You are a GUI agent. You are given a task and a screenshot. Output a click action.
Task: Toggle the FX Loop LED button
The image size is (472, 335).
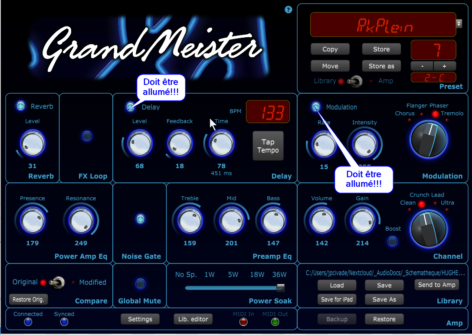tap(87, 137)
